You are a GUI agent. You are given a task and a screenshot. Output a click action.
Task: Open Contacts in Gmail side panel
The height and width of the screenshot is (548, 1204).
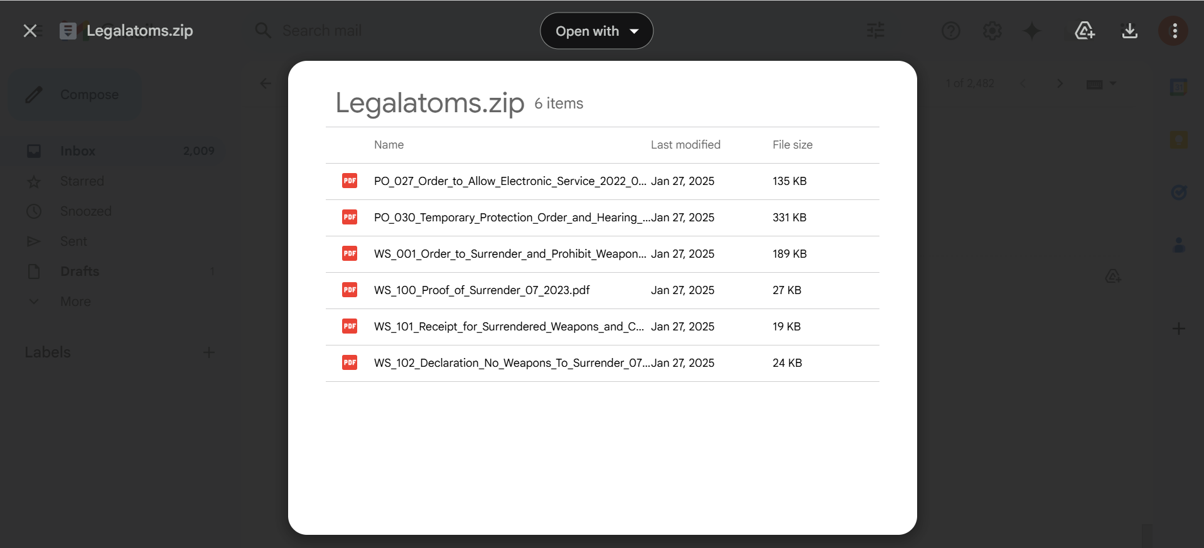point(1179,245)
